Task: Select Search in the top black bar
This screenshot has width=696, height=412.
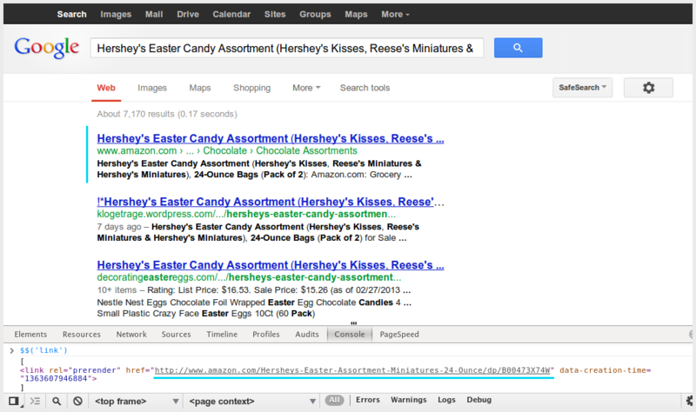Action: (71, 14)
